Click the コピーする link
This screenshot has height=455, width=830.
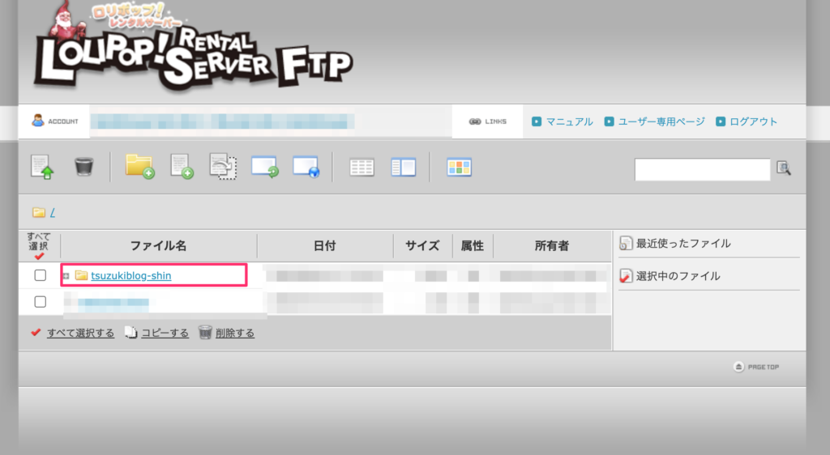click(165, 333)
